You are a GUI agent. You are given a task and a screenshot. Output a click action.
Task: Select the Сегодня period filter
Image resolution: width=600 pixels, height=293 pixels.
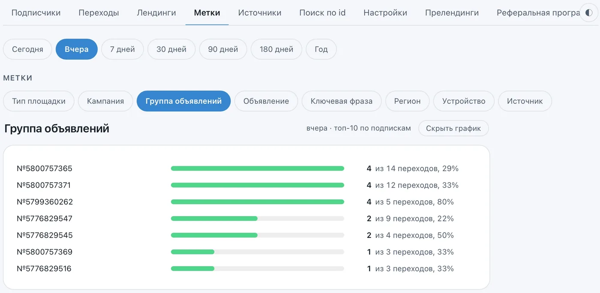tap(27, 49)
